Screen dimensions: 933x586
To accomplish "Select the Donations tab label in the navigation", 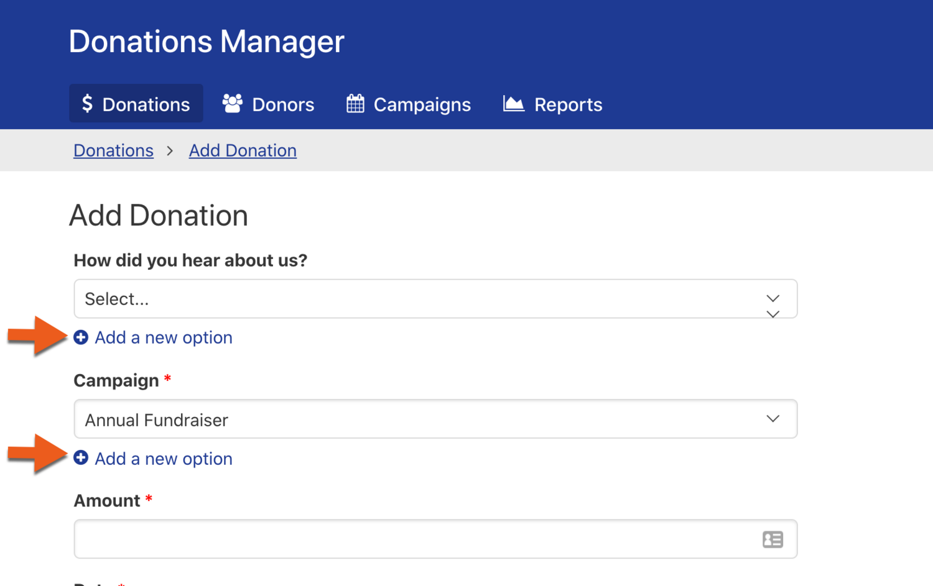I will pos(146,104).
